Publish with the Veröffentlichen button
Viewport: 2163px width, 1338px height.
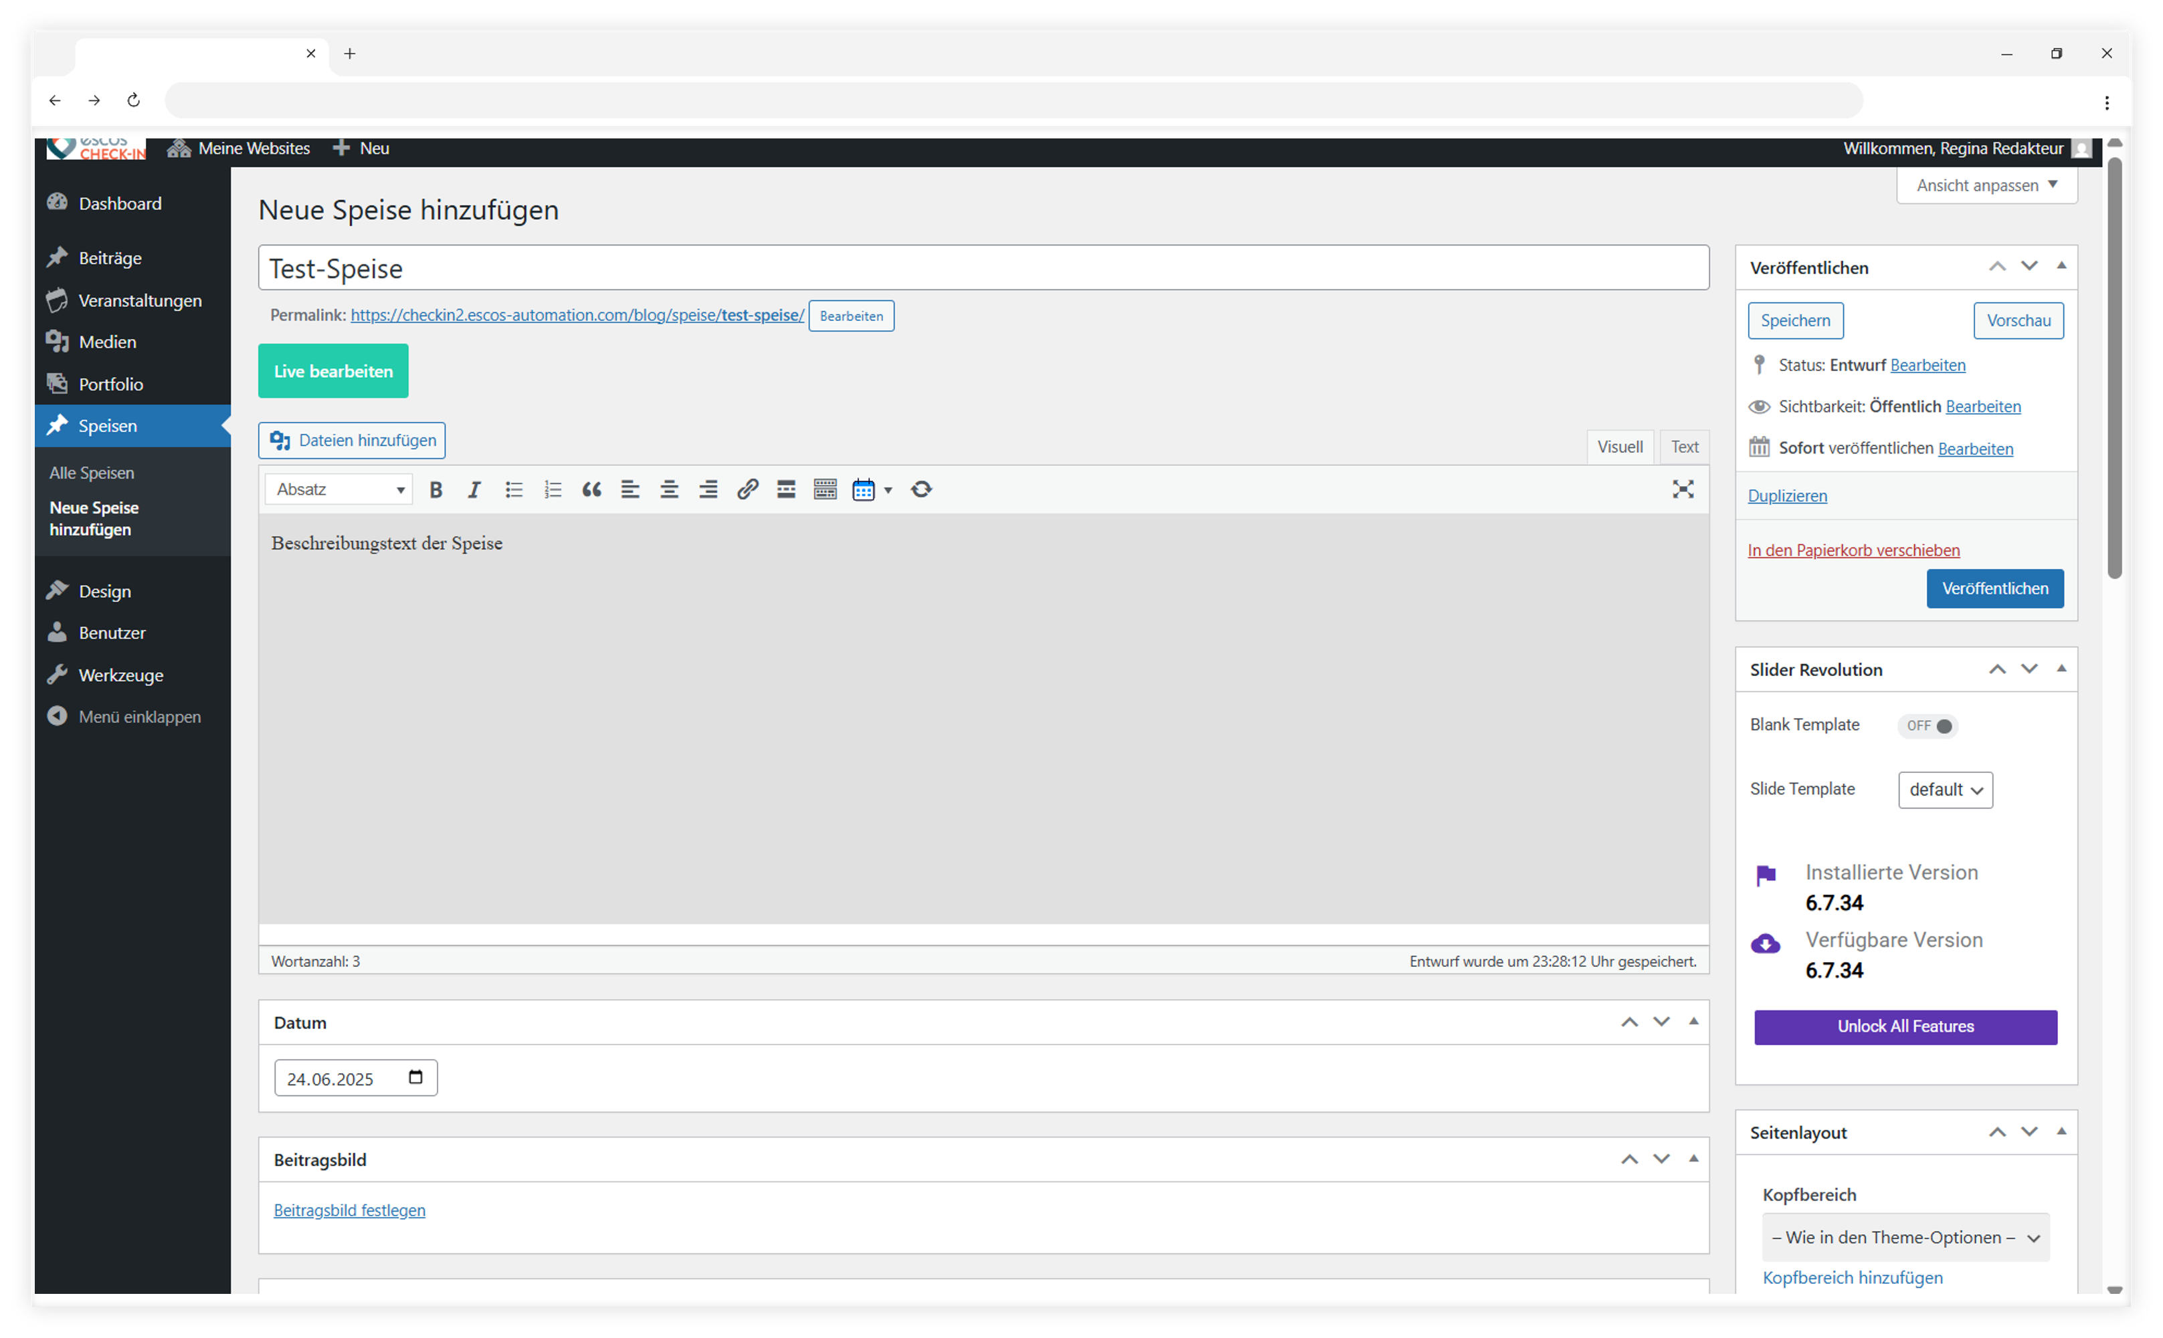[x=1995, y=588]
